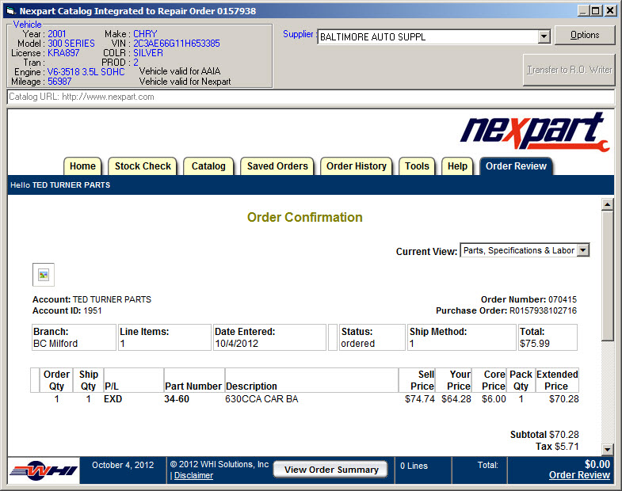
Task: Click the scrollbar up arrow
Action: [607, 204]
